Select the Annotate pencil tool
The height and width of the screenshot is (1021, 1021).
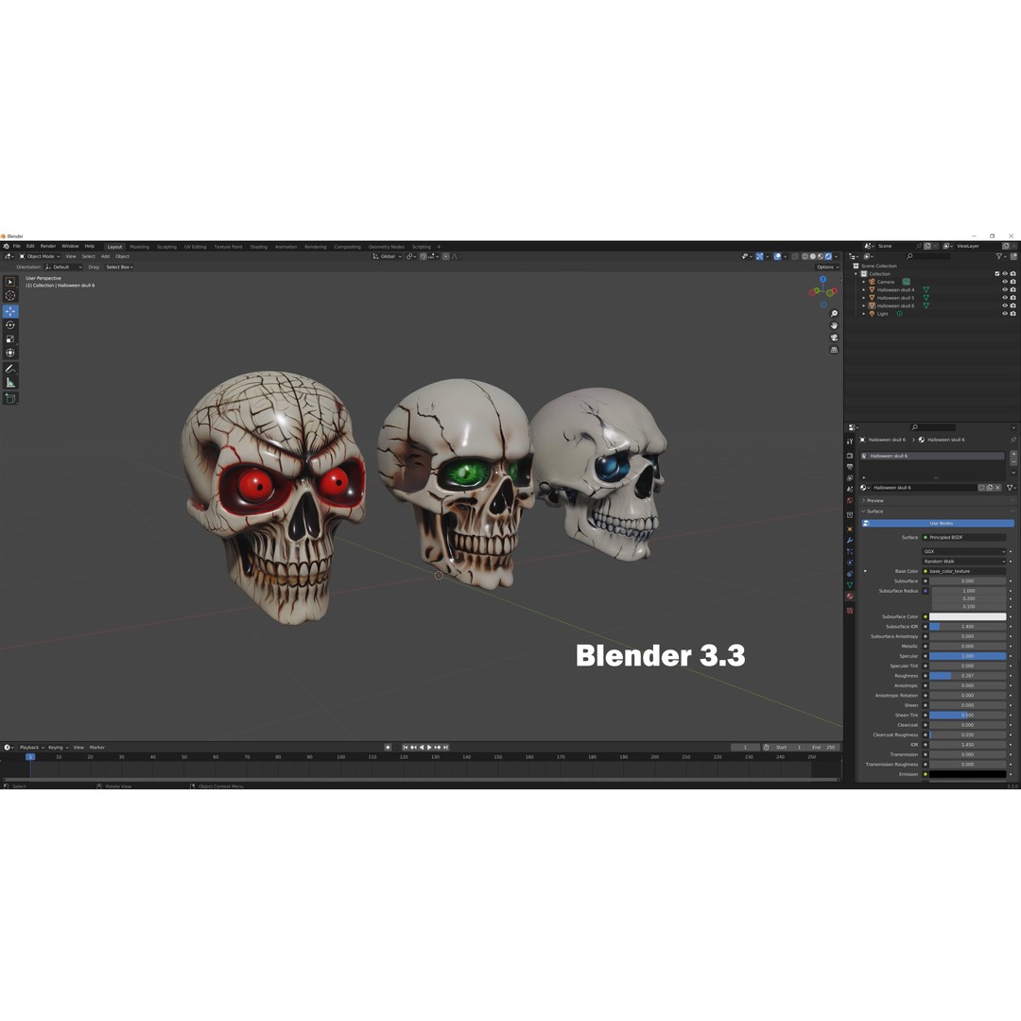tap(10, 369)
